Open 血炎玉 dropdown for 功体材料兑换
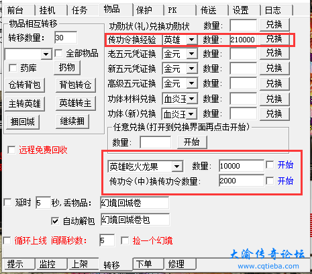Viewport: 312px width, 274px height. [x=191, y=99]
